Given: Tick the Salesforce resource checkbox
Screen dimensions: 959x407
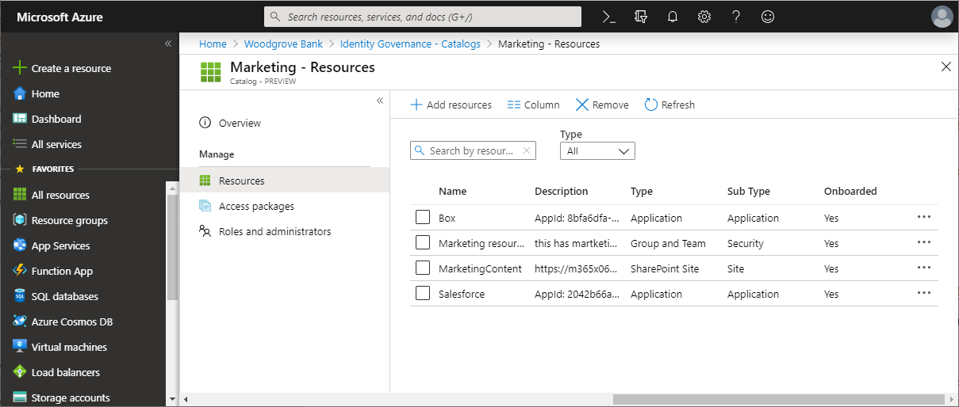Looking at the screenshot, I should click(423, 294).
